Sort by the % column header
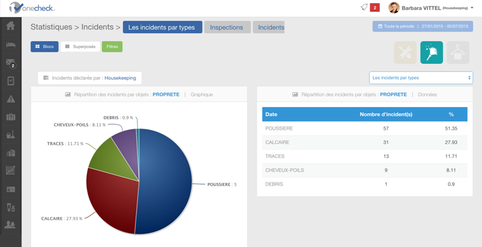 click(x=451, y=114)
